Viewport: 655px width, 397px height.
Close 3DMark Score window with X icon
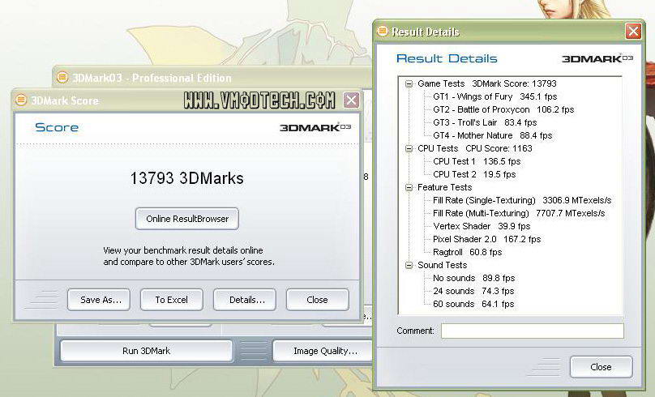pyautogui.click(x=351, y=100)
